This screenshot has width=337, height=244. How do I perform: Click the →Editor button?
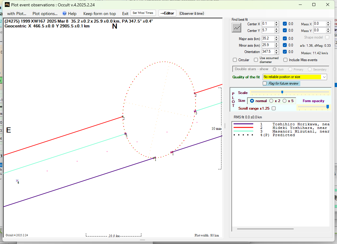point(167,13)
